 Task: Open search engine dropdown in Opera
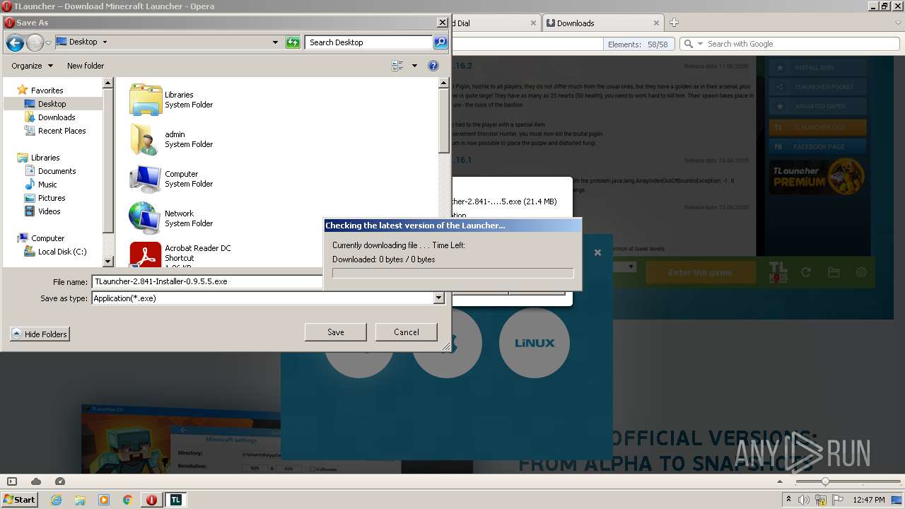[x=701, y=44]
